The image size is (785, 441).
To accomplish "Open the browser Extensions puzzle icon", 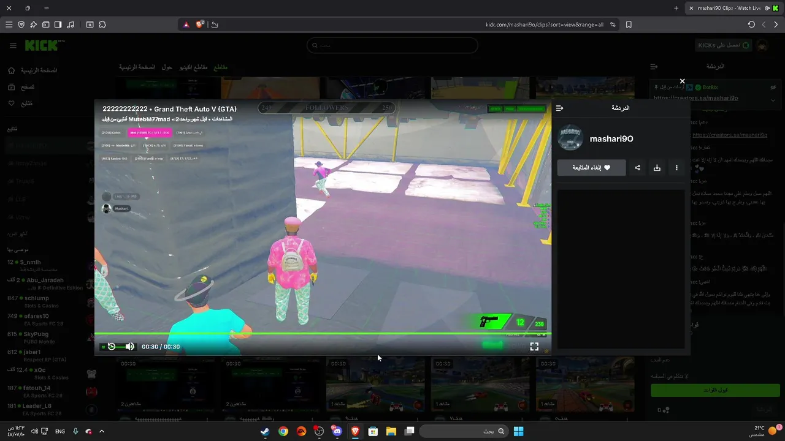I will (x=102, y=24).
